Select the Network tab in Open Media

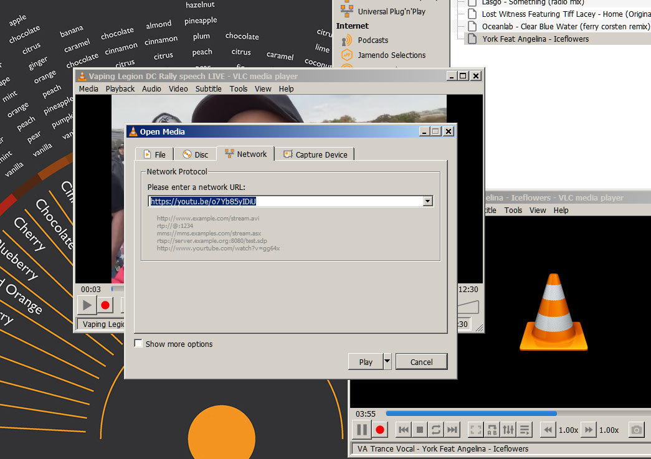[x=246, y=154]
